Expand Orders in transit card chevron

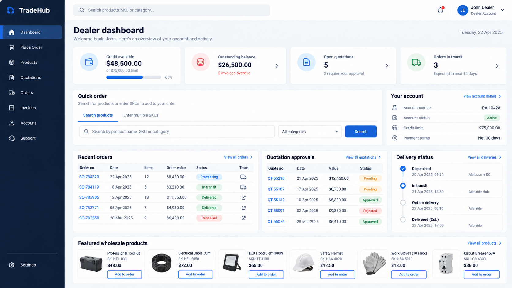497,66
